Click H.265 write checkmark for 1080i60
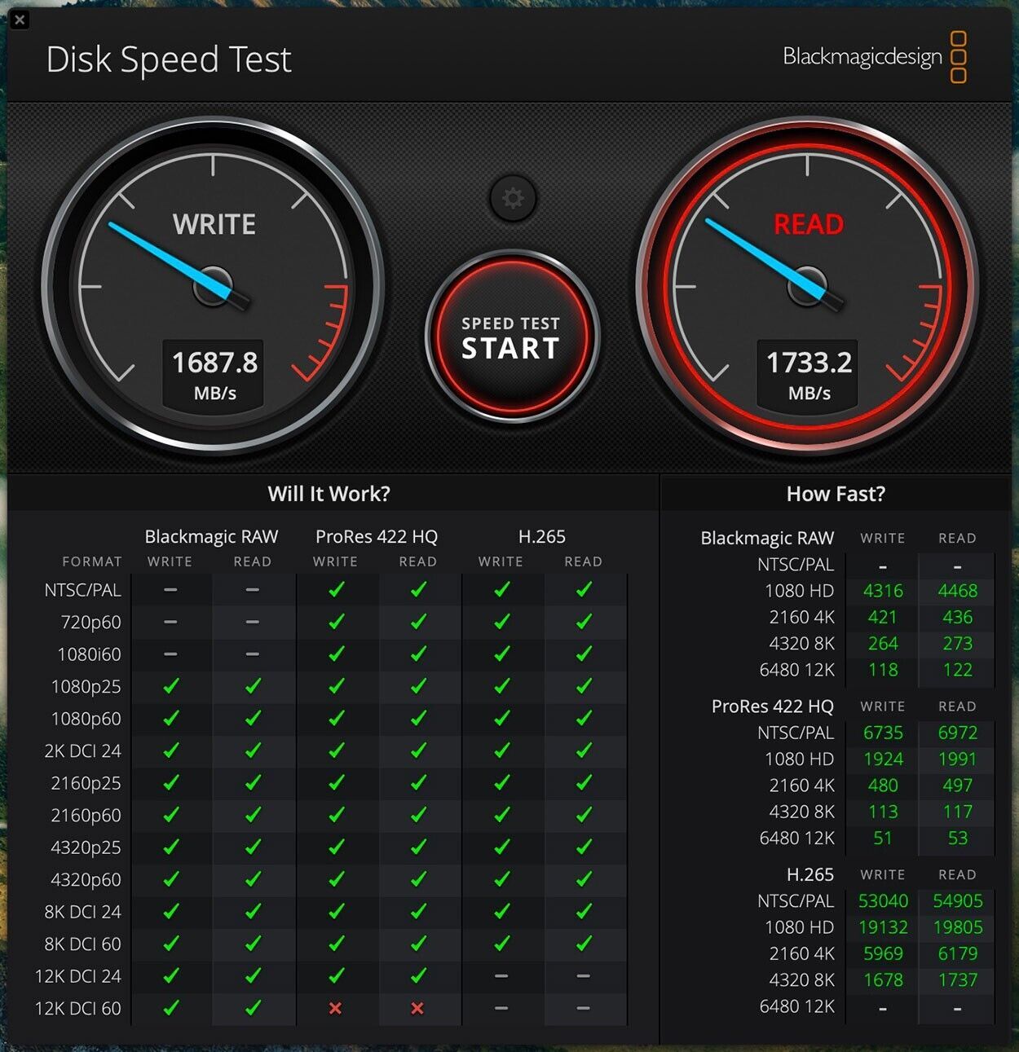Viewport: 1019px width, 1052px height. click(501, 654)
